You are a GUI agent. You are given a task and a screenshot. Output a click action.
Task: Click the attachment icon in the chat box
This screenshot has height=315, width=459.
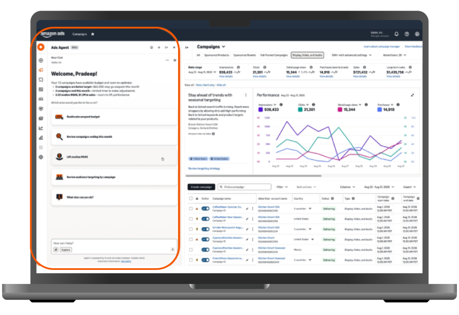56,250
